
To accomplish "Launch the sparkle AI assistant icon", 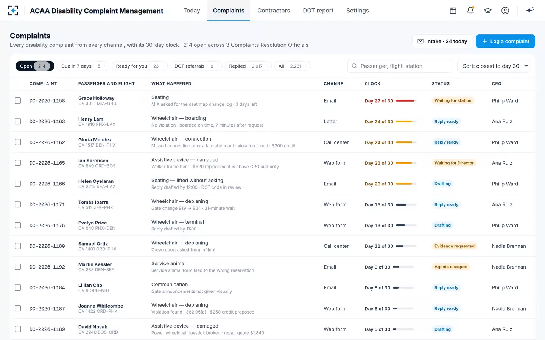I will point(530,10).
